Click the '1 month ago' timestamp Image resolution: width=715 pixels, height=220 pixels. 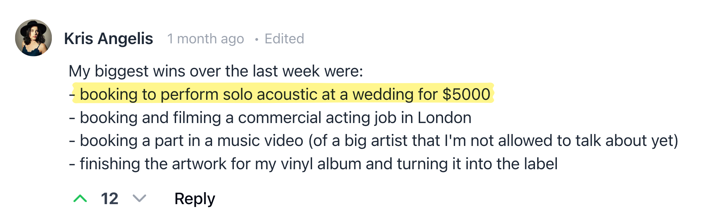[x=206, y=39]
